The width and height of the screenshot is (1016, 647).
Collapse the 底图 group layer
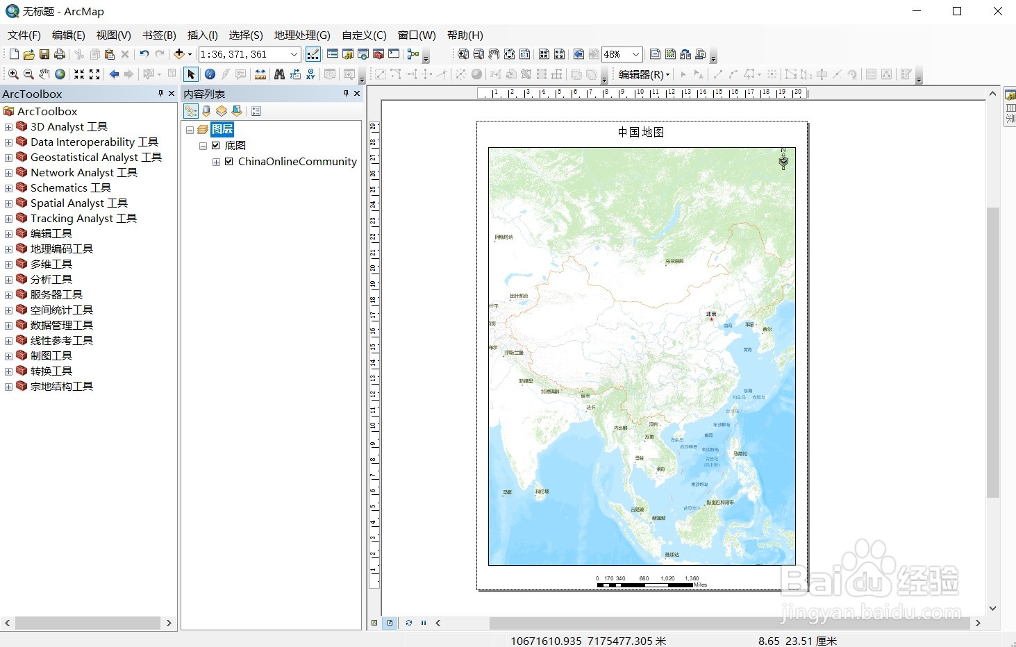pyautogui.click(x=203, y=146)
